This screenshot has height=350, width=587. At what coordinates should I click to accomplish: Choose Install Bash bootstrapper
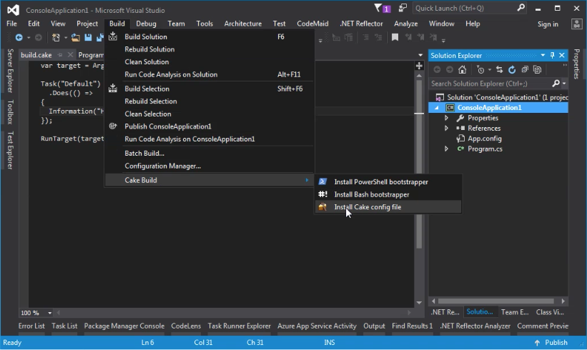click(x=388, y=194)
